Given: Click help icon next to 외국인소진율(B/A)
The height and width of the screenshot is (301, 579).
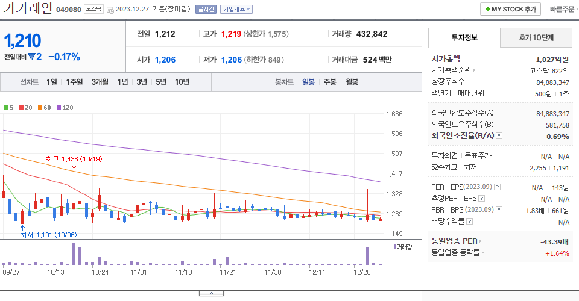Looking at the screenshot, I should 499,136.
